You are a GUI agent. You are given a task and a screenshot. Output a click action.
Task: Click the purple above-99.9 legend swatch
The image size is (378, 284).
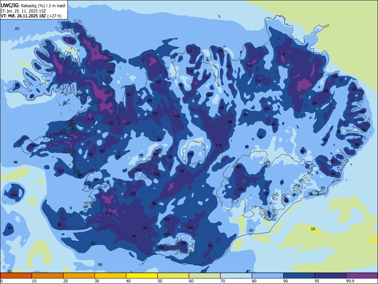[x=362, y=276]
